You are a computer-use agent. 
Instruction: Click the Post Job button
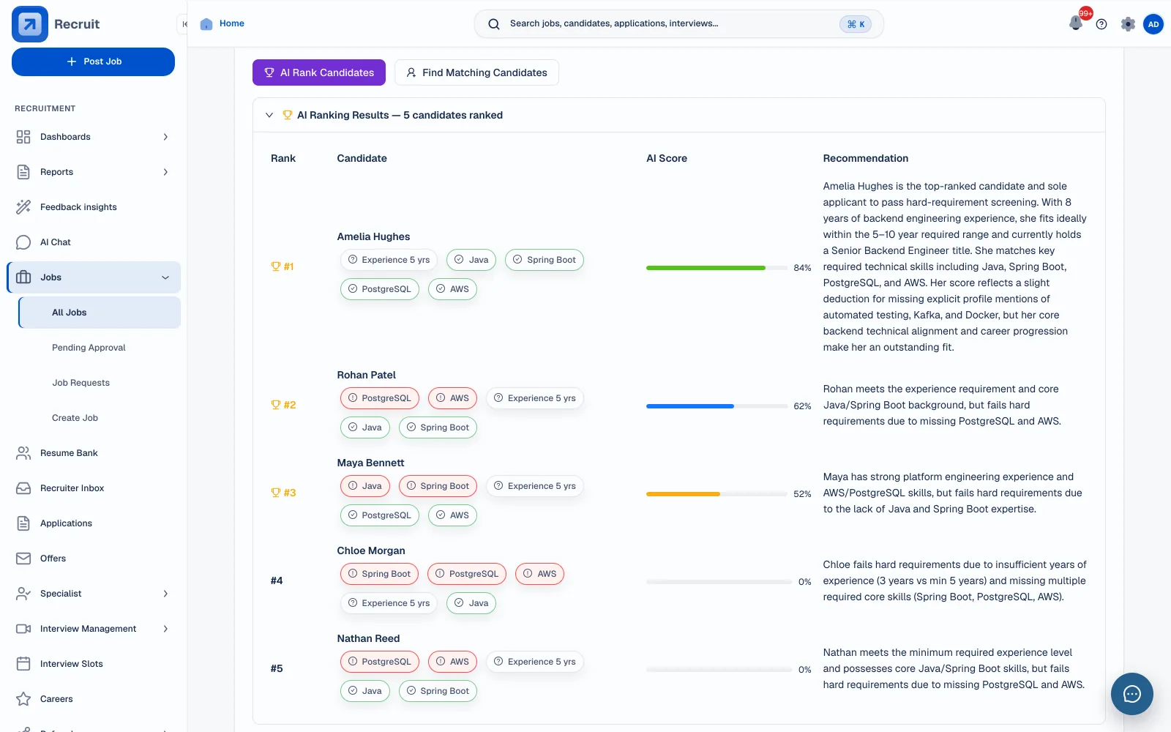coord(93,61)
